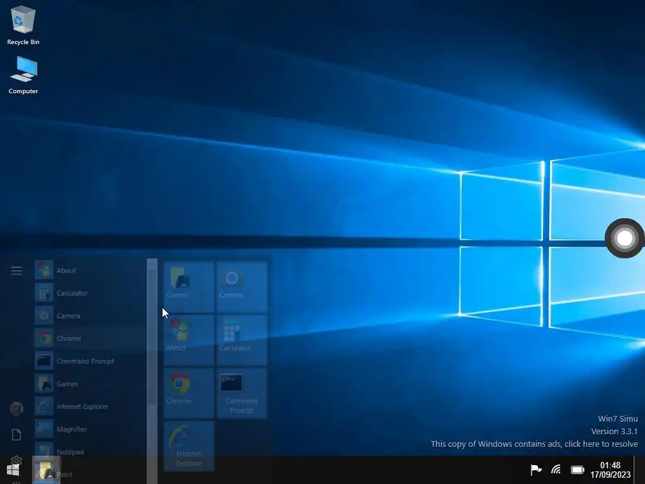The width and height of the screenshot is (645, 484).
Task: Open the Calculator tile
Action: 242,340
